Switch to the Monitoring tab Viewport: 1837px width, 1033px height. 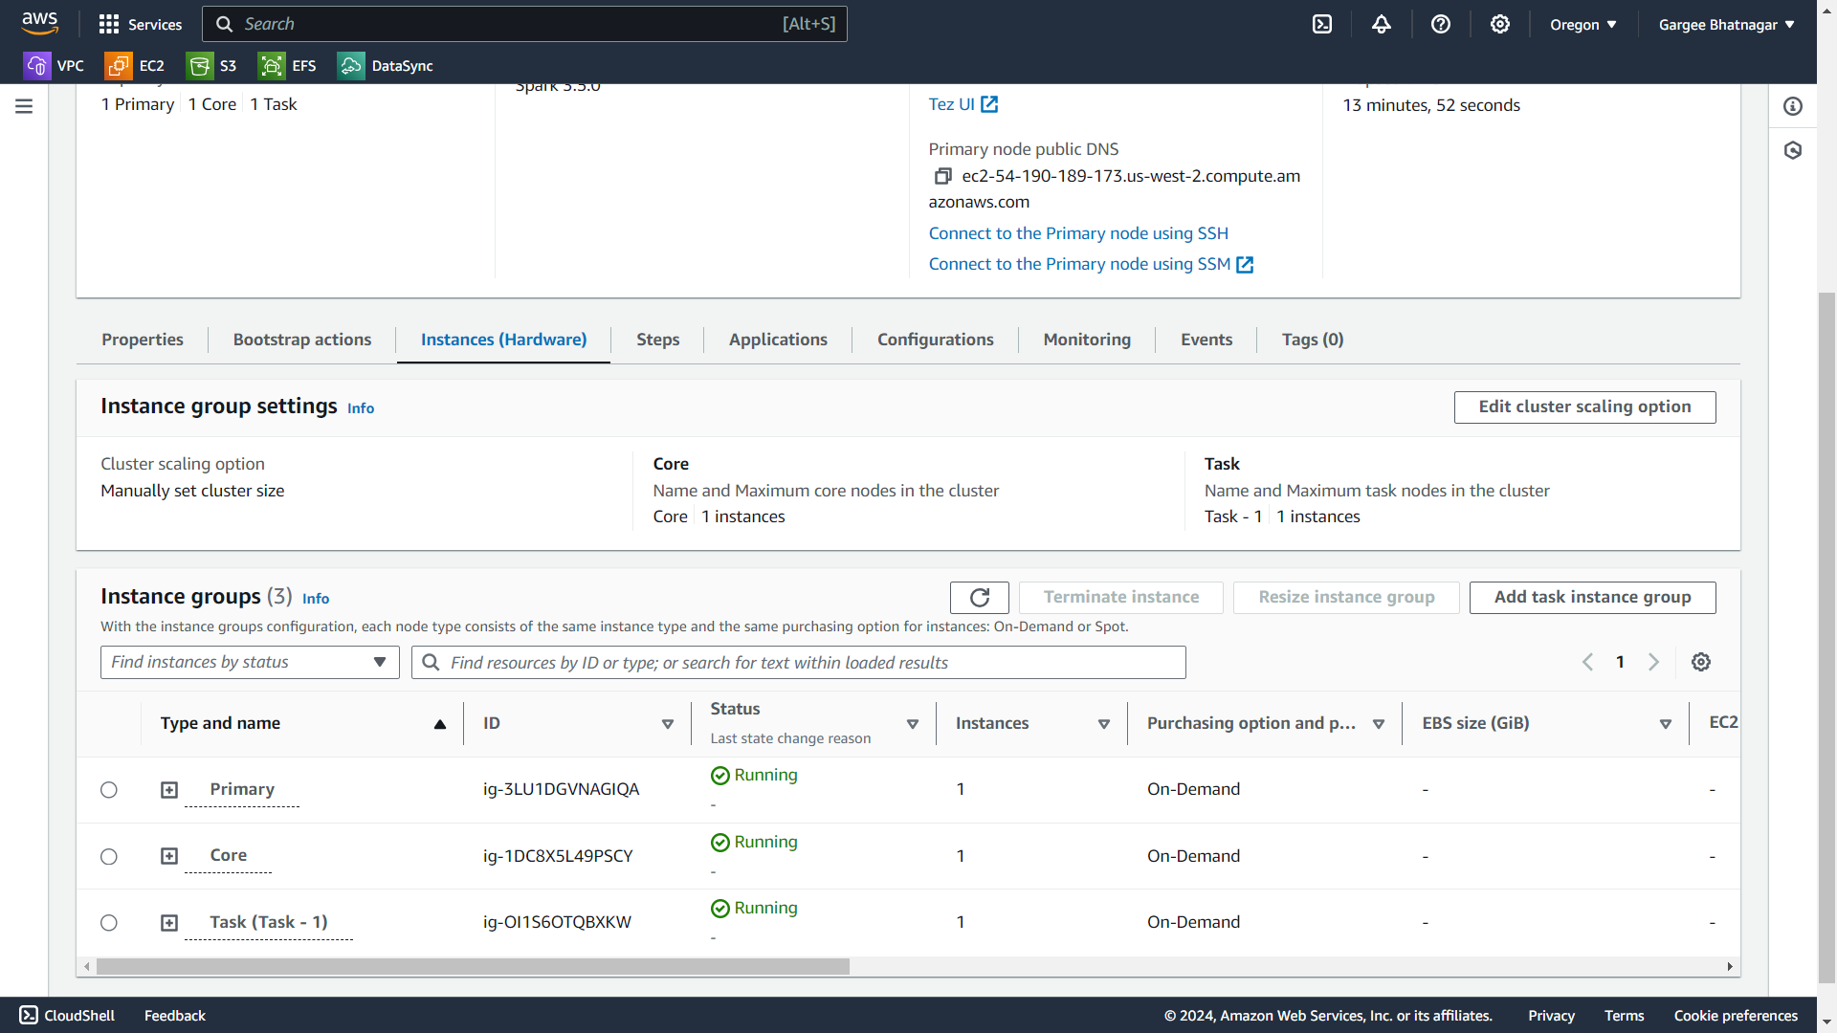(1087, 340)
